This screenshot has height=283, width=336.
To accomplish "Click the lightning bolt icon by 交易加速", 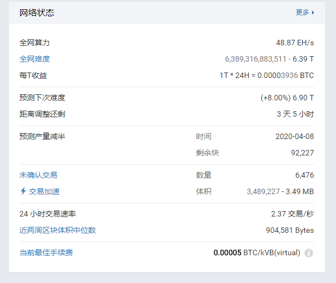I will 23,191.
